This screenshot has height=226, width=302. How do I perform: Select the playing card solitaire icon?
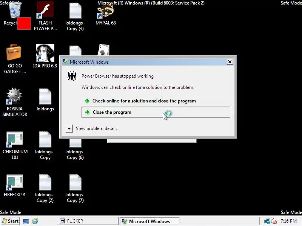click(x=103, y=50)
